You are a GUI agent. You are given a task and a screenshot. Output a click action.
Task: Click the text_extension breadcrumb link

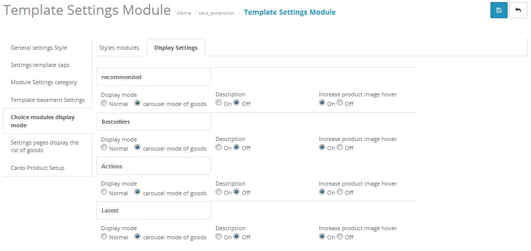pyautogui.click(x=217, y=13)
